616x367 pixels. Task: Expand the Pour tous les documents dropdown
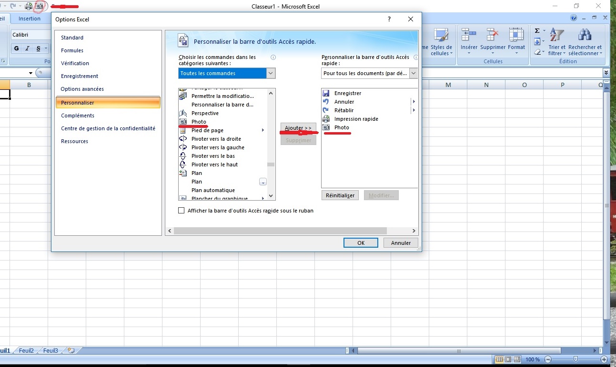pyautogui.click(x=413, y=73)
